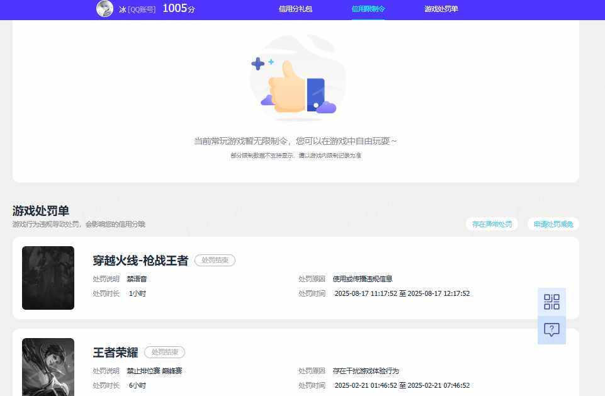Click the 2025-08-17 penalty time range
Viewport: 605px width, 396px height.
pyautogui.click(x=402, y=293)
